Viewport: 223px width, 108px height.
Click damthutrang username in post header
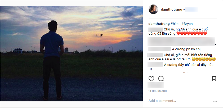pos(171,10)
